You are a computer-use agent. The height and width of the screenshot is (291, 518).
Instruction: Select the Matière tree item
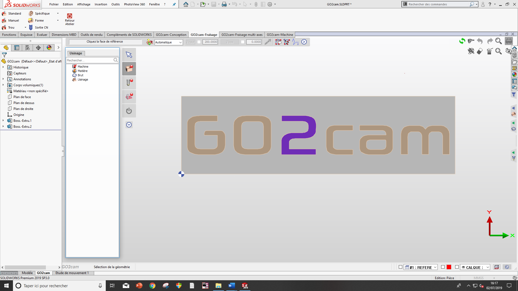tap(80, 71)
